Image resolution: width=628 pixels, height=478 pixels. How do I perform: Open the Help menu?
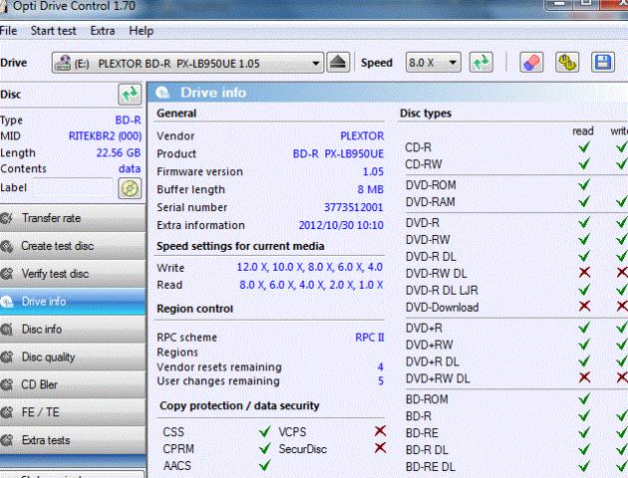click(x=141, y=31)
